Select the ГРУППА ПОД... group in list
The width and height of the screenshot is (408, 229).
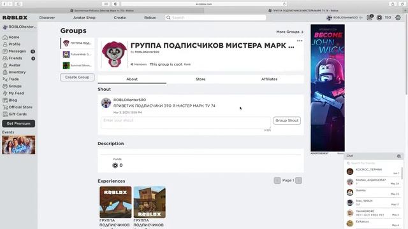click(x=77, y=43)
